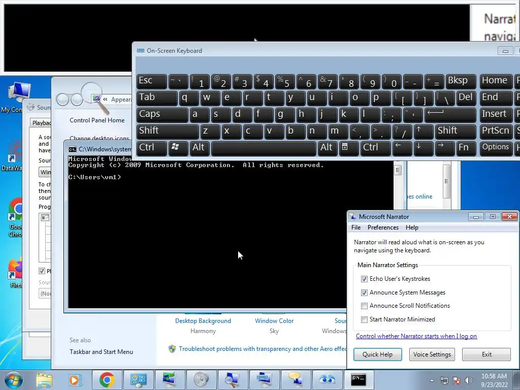Switch to the Narrator taskbar item
The image size is (520, 390).
tap(296, 380)
